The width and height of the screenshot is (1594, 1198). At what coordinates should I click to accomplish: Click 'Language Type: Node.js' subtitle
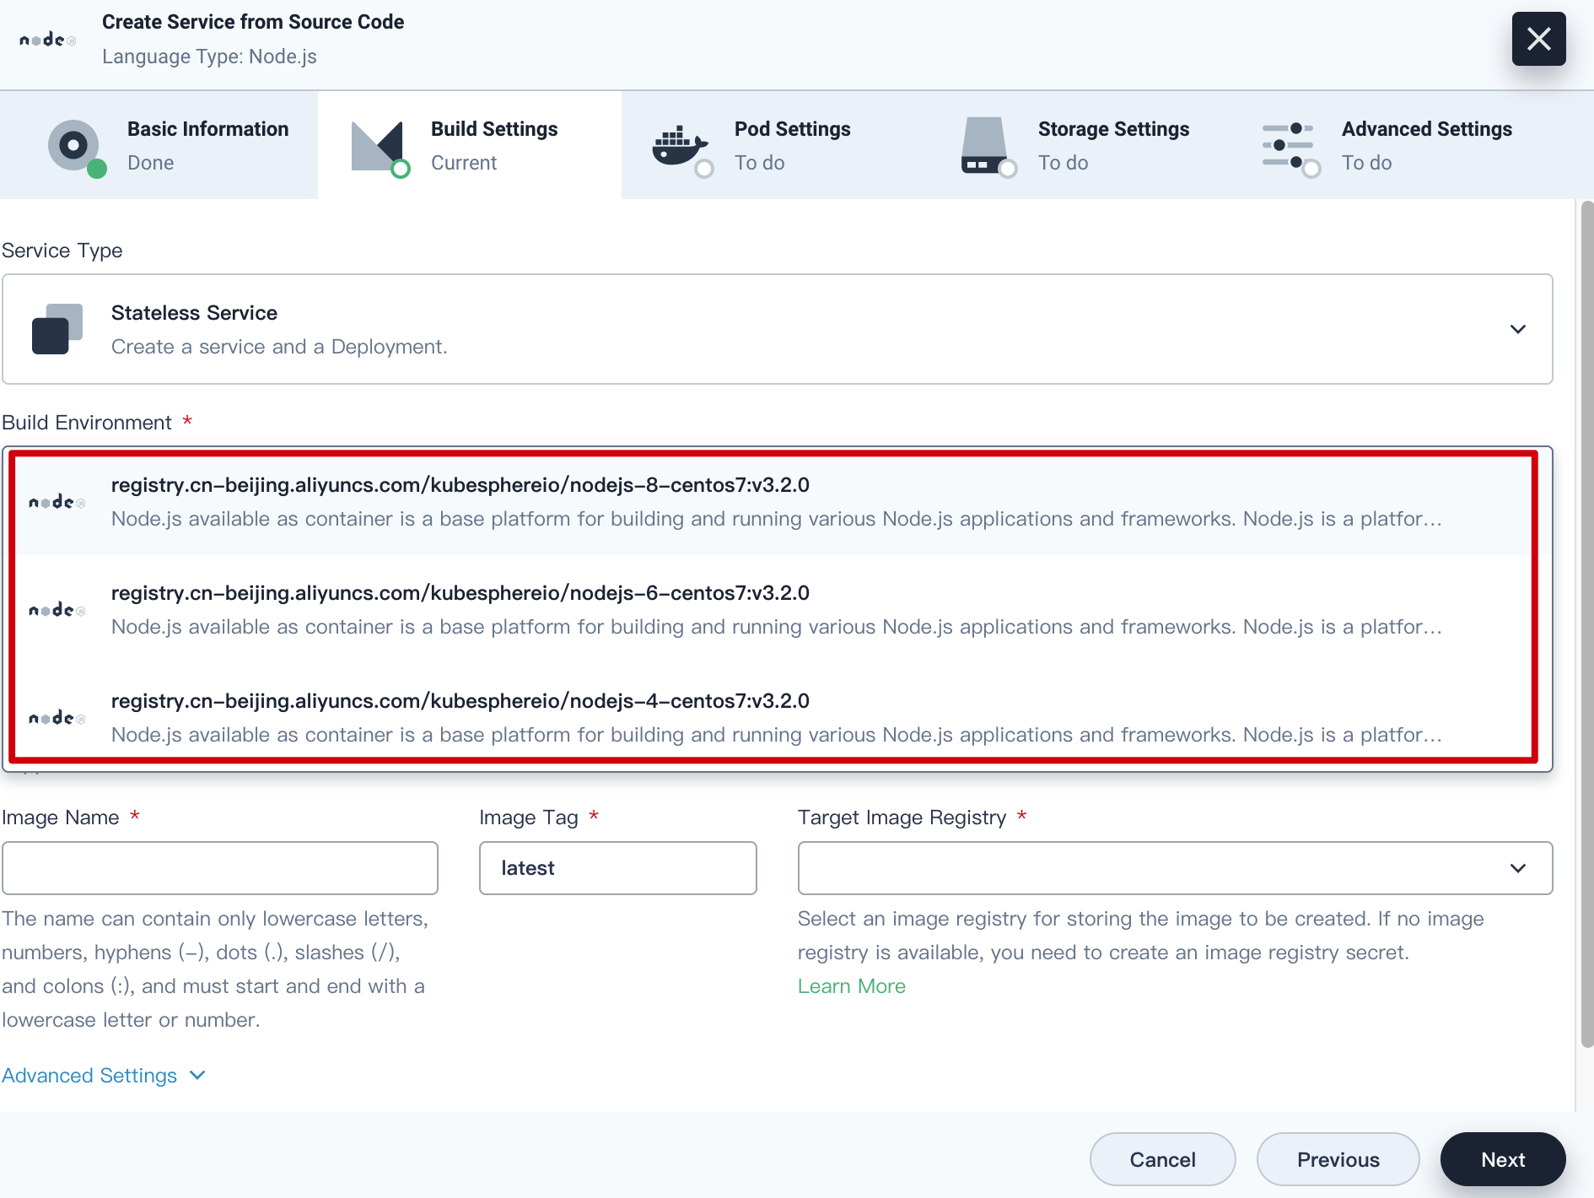tap(209, 57)
